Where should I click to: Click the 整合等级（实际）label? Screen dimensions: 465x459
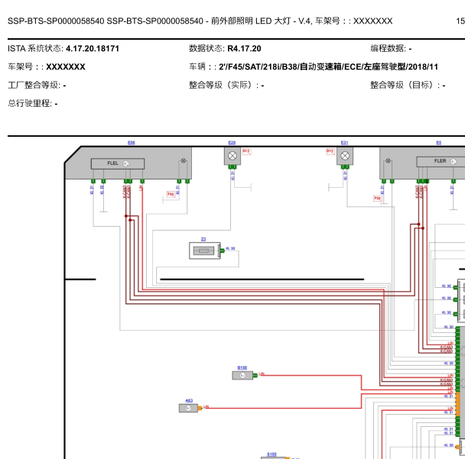tap(224, 86)
